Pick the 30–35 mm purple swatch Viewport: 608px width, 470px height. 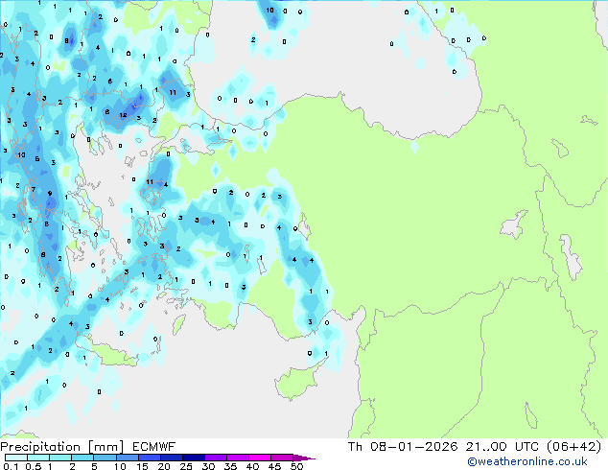pyautogui.click(x=216, y=458)
